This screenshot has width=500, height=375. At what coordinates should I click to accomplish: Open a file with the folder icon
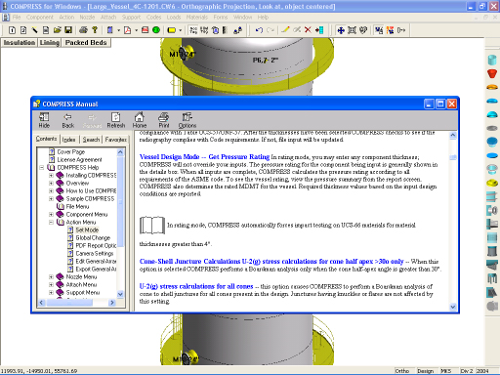click(x=58, y=30)
